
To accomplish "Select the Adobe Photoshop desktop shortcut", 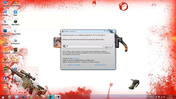I will pos(5,33).
